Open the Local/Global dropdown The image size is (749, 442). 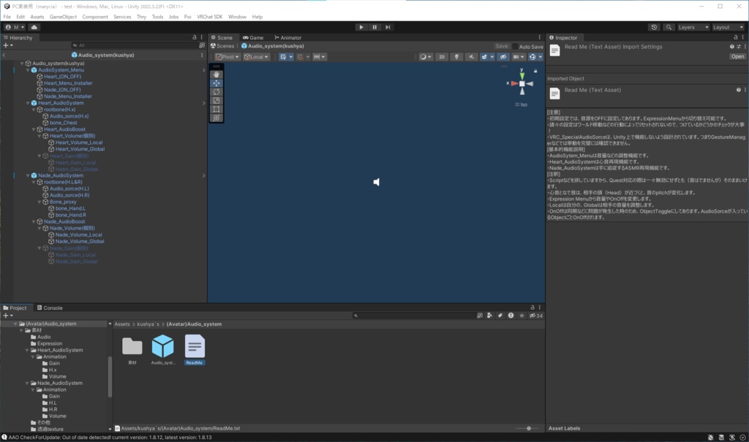click(256, 57)
